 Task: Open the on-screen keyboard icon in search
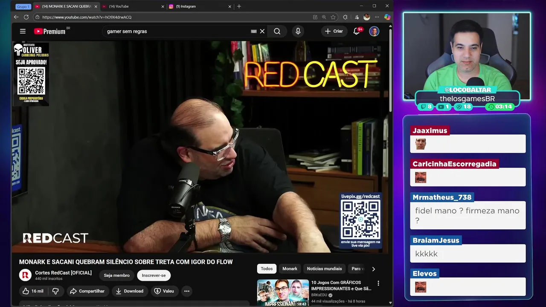click(x=254, y=31)
